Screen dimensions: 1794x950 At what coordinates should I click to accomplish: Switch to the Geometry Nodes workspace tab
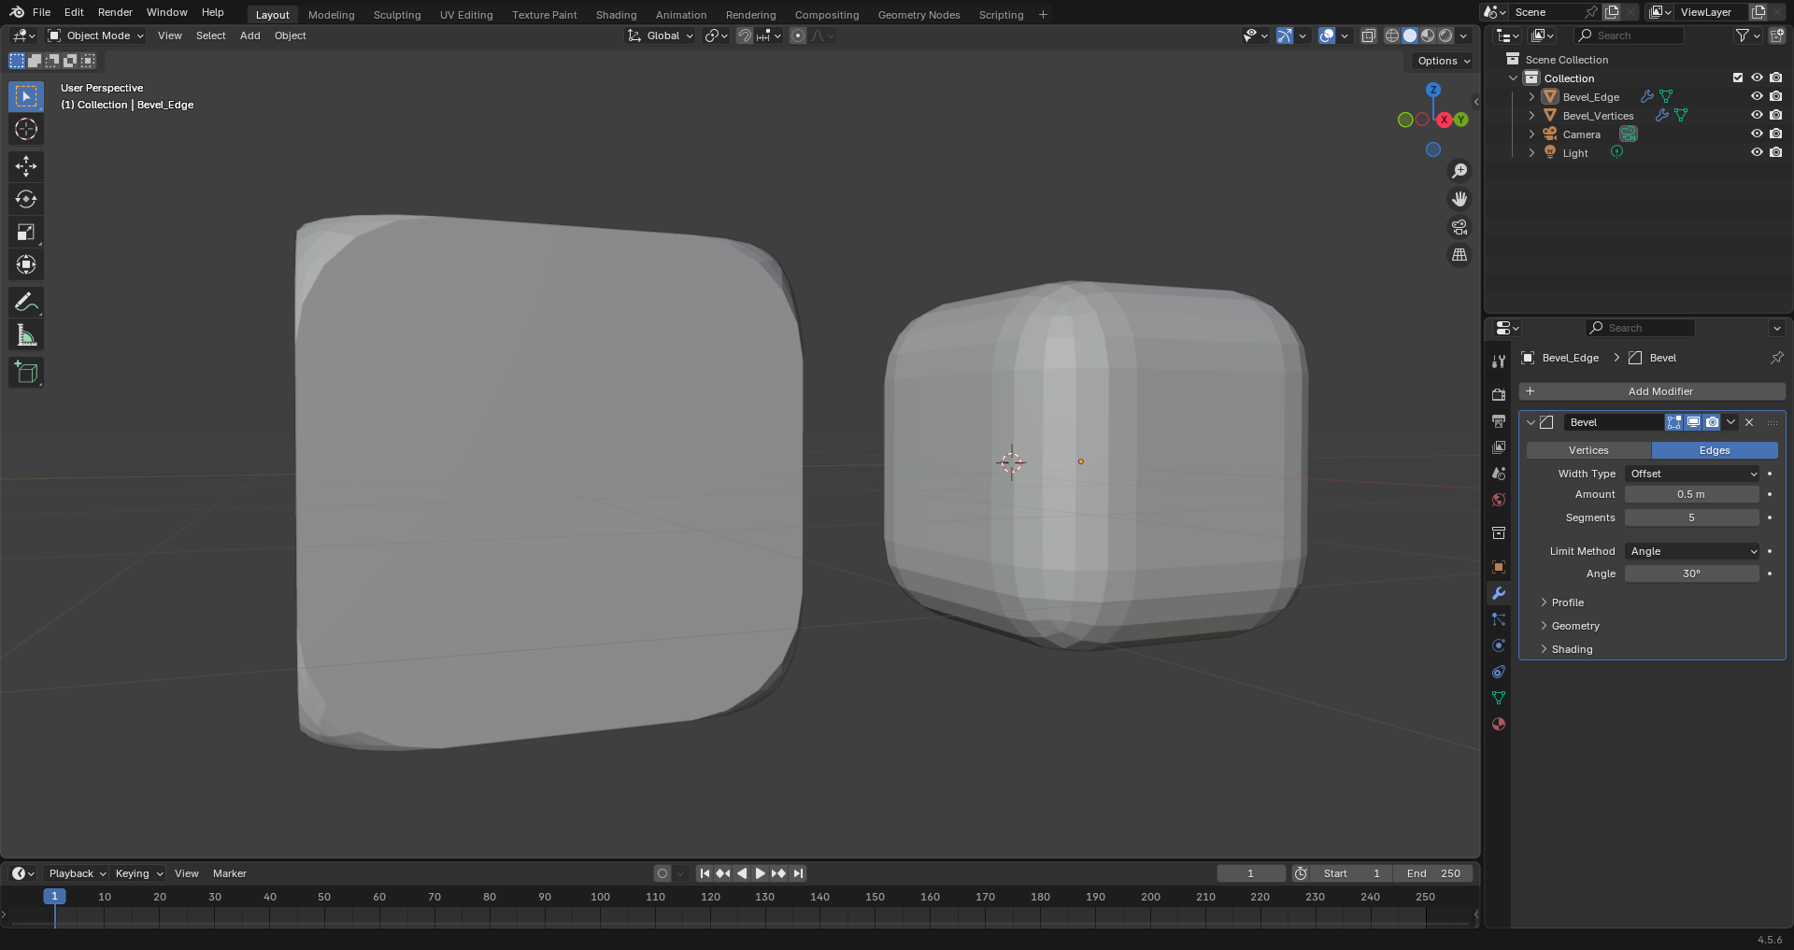point(918,15)
